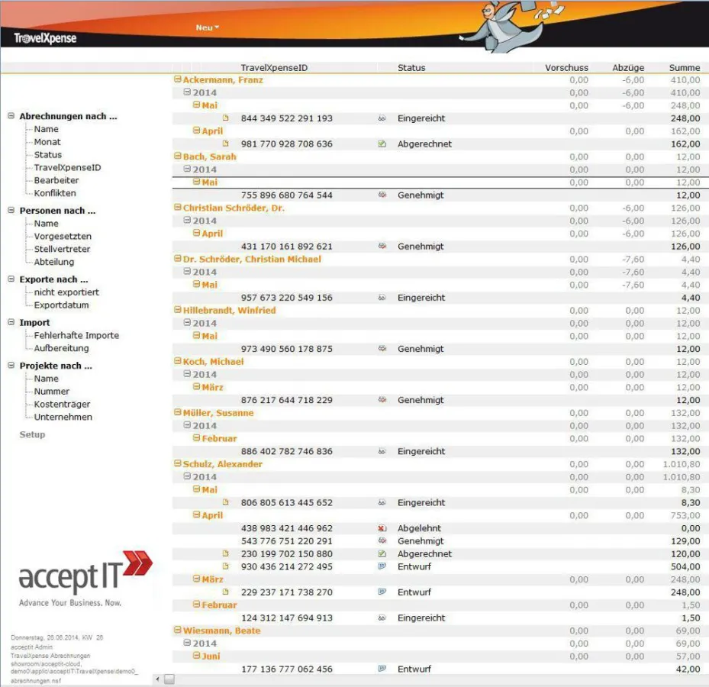
Task: Collapse the 'Abrechnungen nach ...' sidebar section
Action: (x=11, y=116)
